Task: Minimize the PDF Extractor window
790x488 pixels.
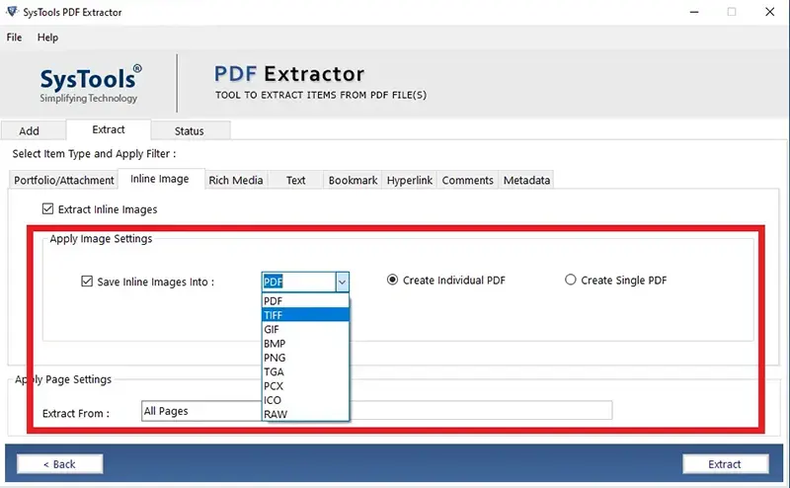Action: [x=694, y=12]
